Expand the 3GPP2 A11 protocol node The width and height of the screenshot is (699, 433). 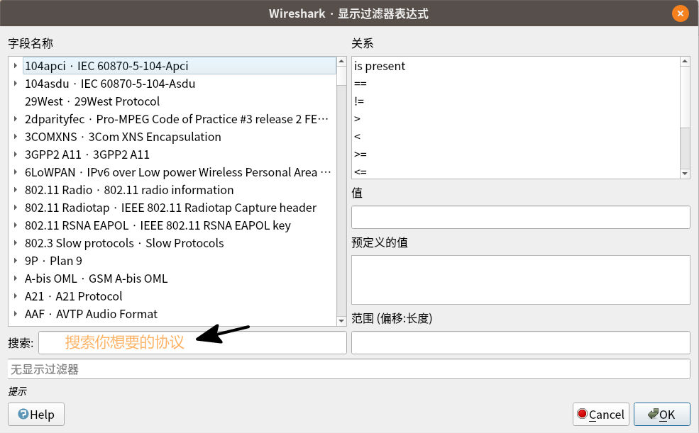point(16,154)
